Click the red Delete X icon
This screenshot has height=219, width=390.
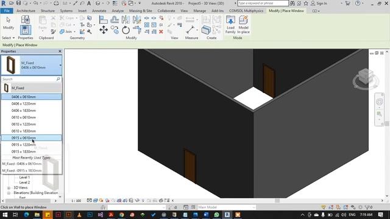161,32
